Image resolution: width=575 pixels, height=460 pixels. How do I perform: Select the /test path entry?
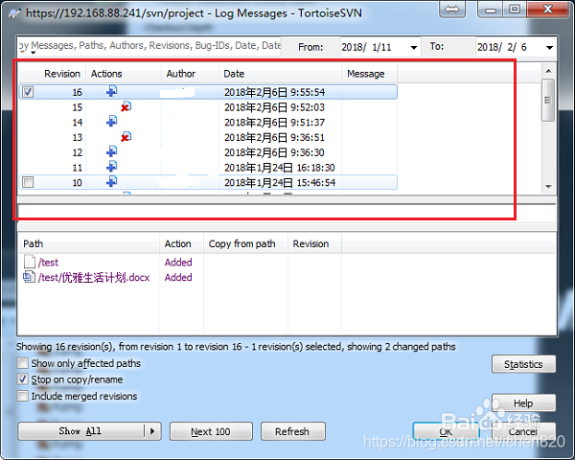point(48,263)
